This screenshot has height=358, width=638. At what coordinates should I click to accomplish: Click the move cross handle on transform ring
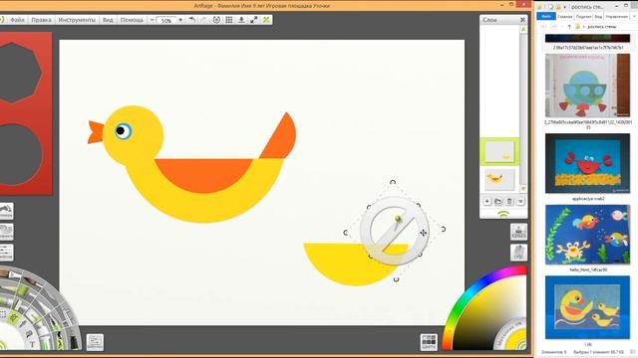pos(423,233)
